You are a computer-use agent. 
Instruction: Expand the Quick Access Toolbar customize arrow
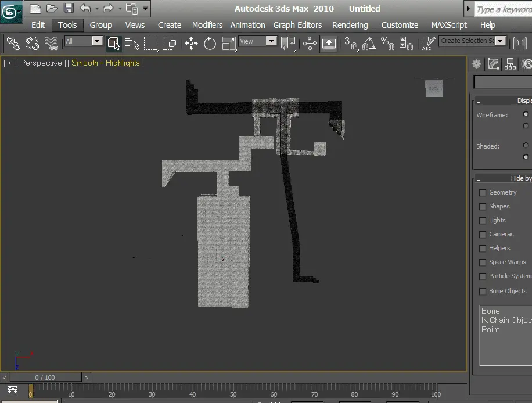click(x=145, y=8)
